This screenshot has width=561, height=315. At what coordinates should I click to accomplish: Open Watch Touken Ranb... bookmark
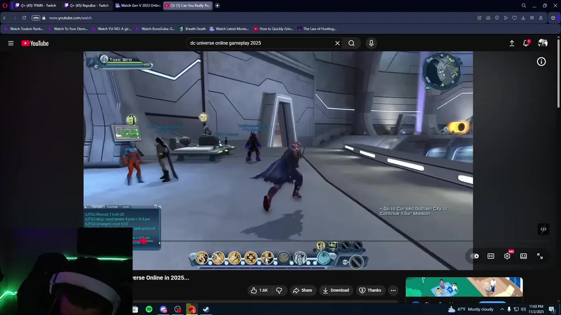pyautogui.click(x=23, y=29)
